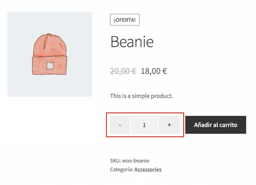
Task: Select the Beanie product title
Action: (x=132, y=42)
